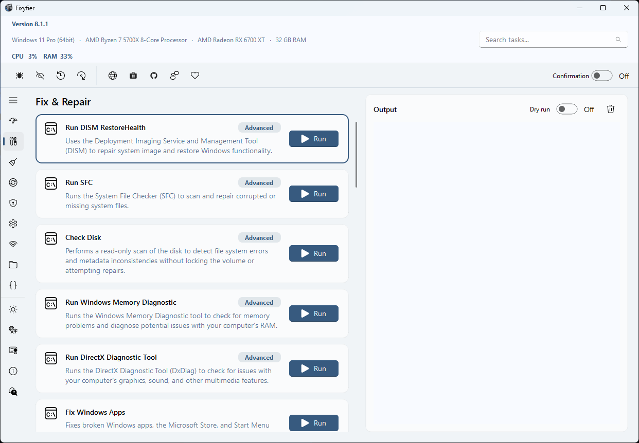Open the folder section in sidebar
Screen dimensions: 639x443
point(13,265)
